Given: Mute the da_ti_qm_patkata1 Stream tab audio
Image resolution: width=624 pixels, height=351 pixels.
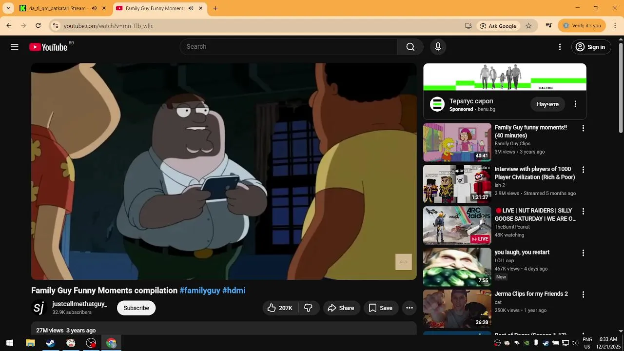Looking at the screenshot, I should pos(94,8).
